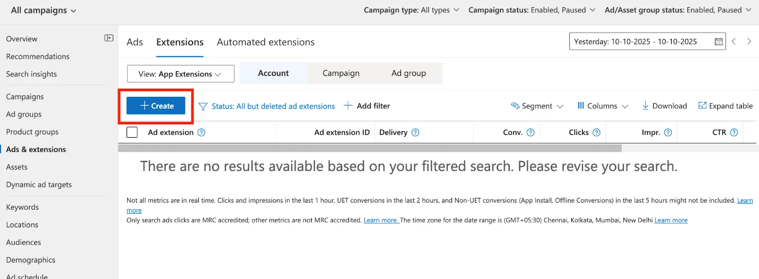Click CTR column help icon
The image size is (759, 279).
[734, 132]
